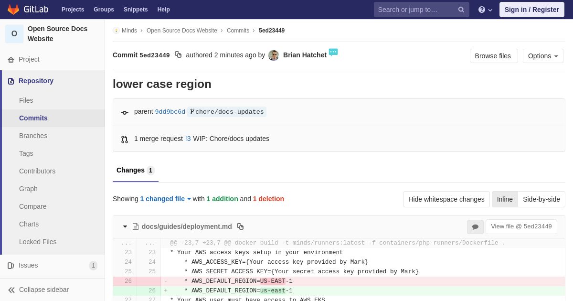Open parent commit 9dd9bc6d link
The width and height of the screenshot is (573, 301).
[170, 112]
